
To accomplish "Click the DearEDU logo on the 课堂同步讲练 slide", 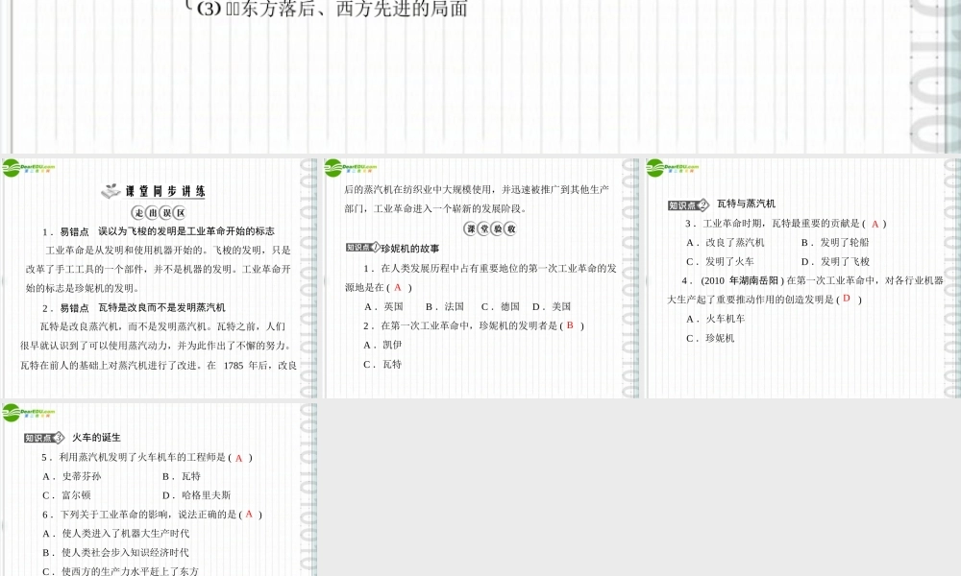I will [x=28, y=168].
